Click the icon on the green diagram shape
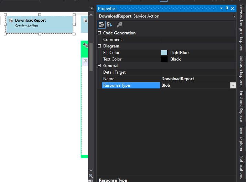Viewport: 246px width, 182px height. tap(86, 45)
